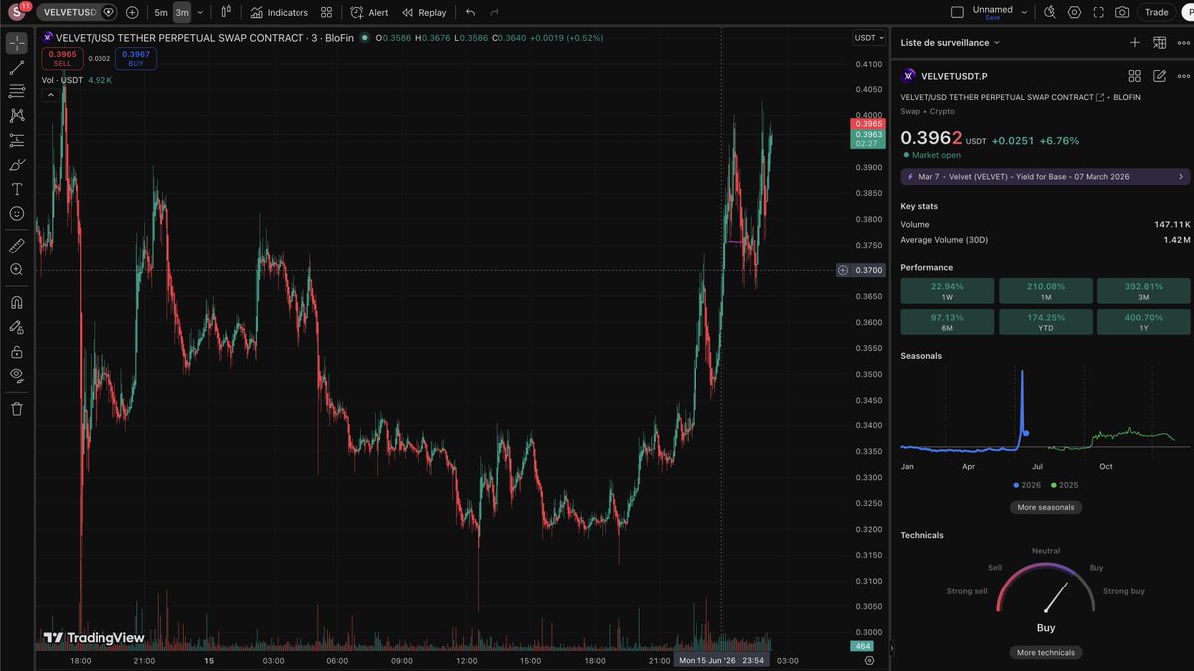Image resolution: width=1194 pixels, height=671 pixels.
Task: Open the Fibonacci retracement tools
Action: 17,91
